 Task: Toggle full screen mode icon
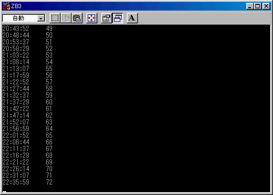pyautogui.click(x=92, y=18)
